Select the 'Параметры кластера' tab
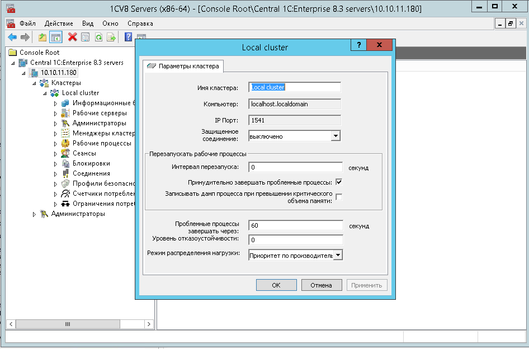The height and width of the screenshot is (349, 529). click(183, 66)
